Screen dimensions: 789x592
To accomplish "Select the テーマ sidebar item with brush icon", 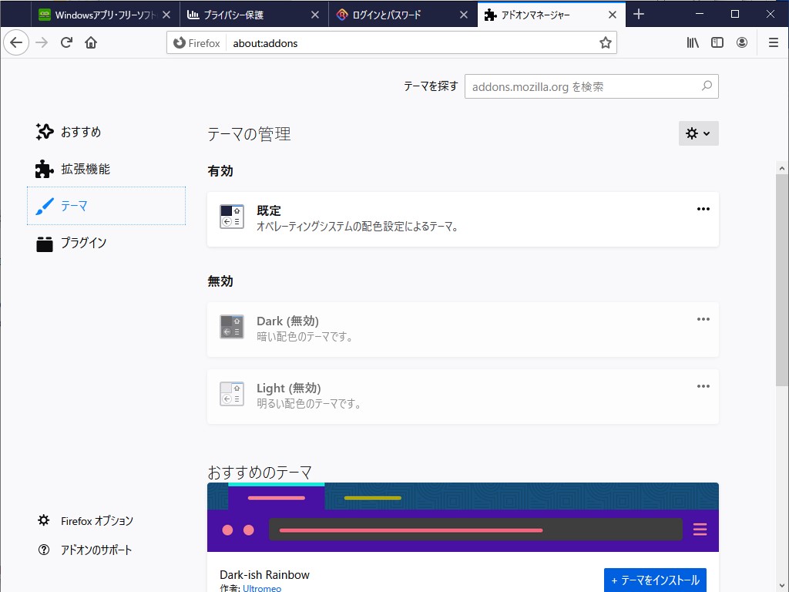I will pyautogui.click(x=72, y=206).
